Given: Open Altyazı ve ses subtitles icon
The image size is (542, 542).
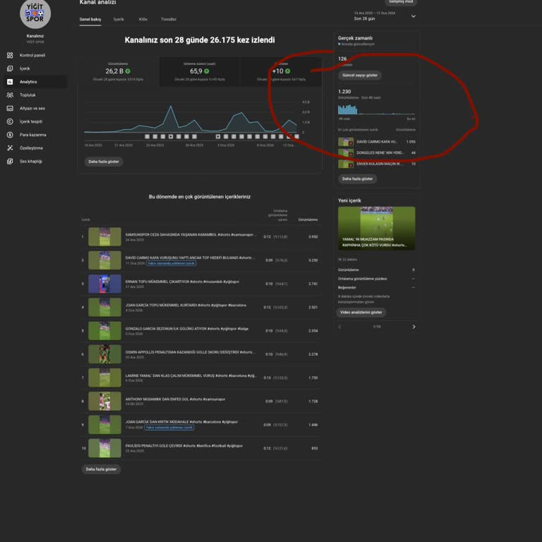Looking at the screenshot, I should pos(10,108).
